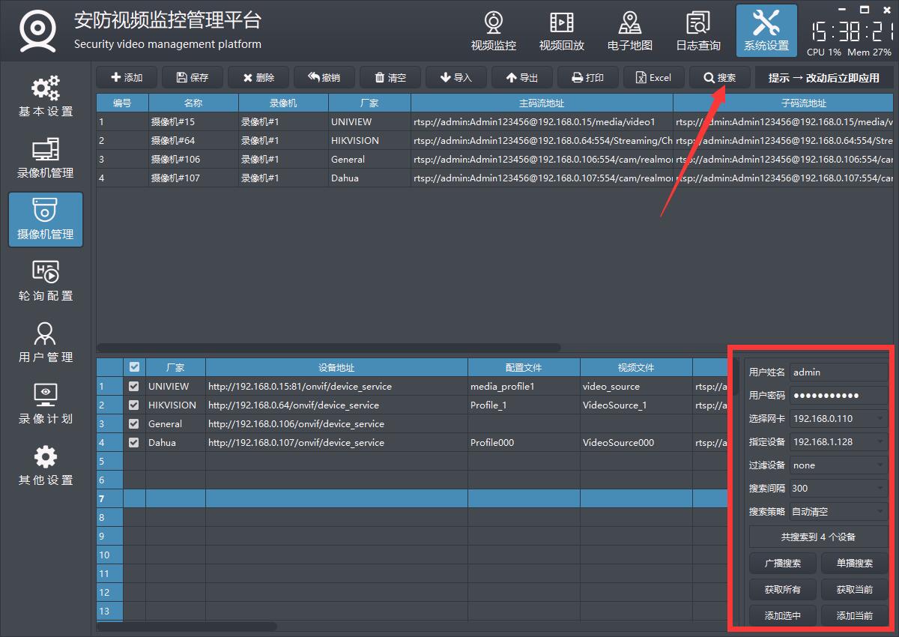Open the 日志查询 log query module

pos(697,31)
